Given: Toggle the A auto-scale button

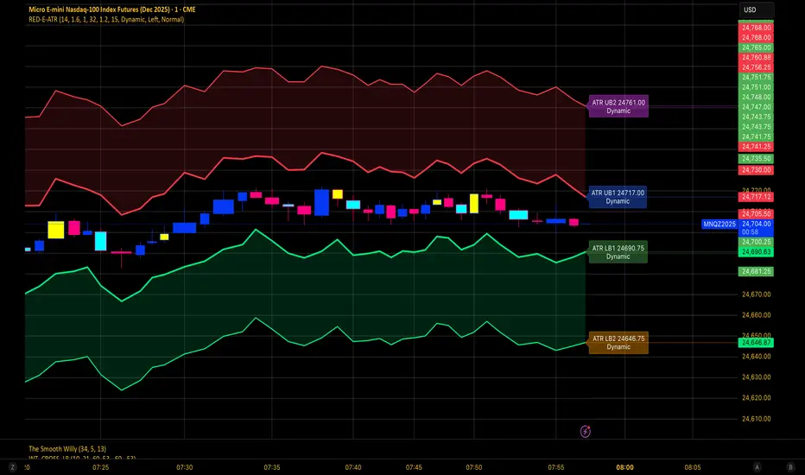Looking at the screenshot, I should [x=757, y=467].
